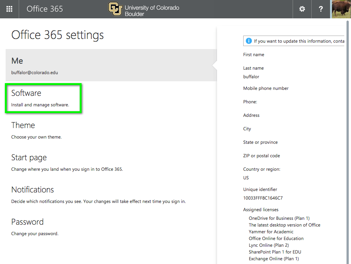Viewport: 351px width, 264px height.
Task: Click the Assigned licenses label
Action: (x=261, y=210)
